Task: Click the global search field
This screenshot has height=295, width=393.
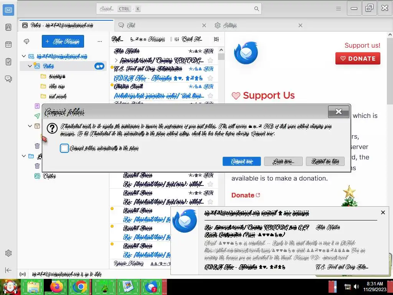Action: click(x=179, y=9)
